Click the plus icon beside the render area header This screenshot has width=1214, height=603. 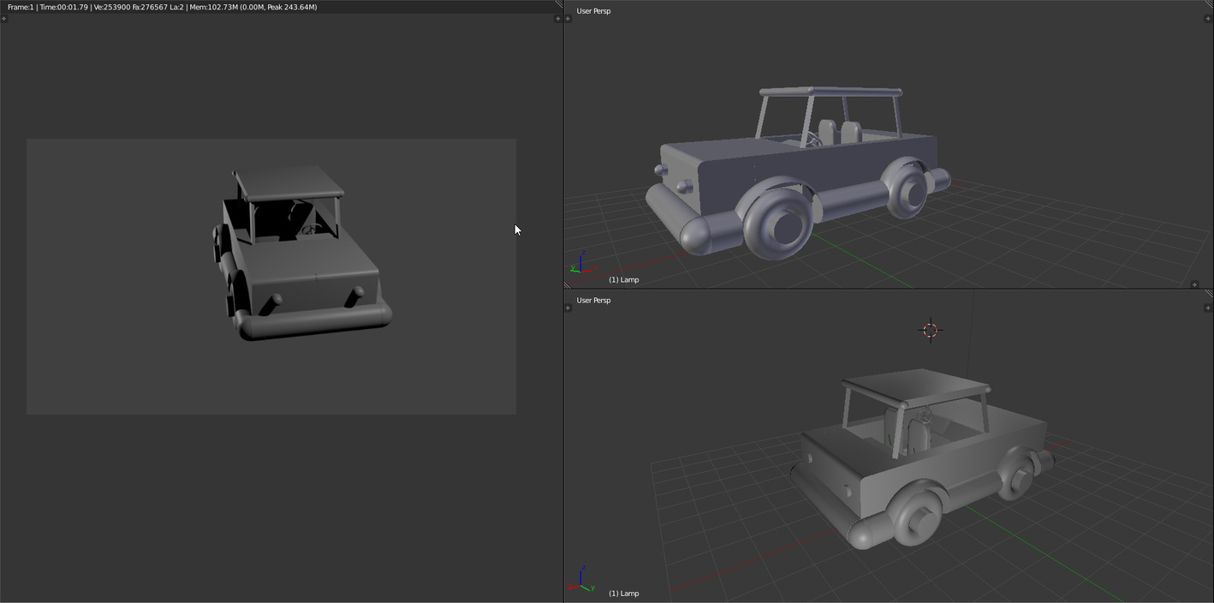pos(4,19)
